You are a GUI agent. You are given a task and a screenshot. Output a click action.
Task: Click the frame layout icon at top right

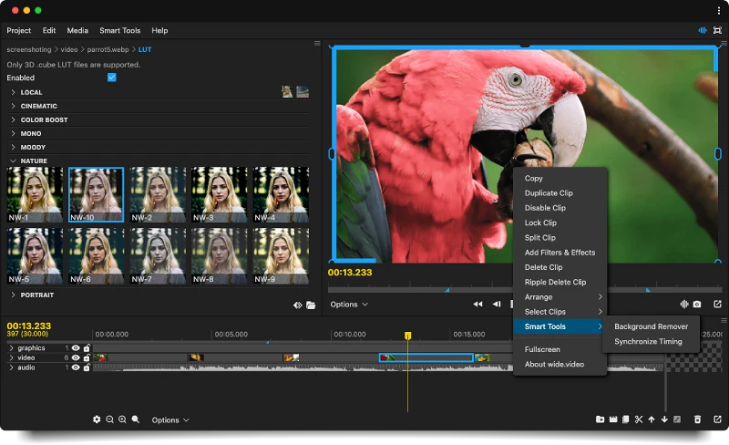point(717,30)
